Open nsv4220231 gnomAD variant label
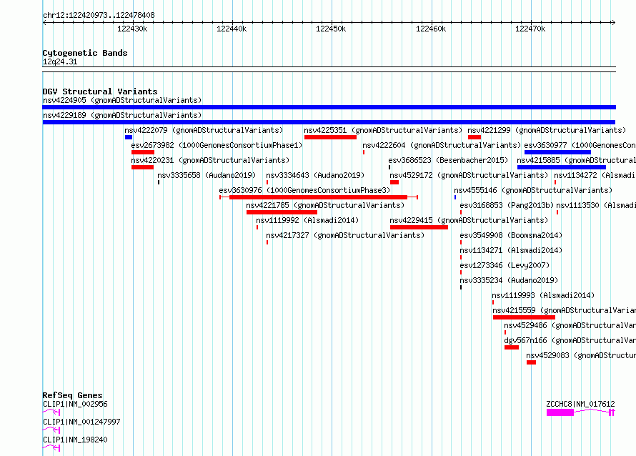 click(210, 160)
